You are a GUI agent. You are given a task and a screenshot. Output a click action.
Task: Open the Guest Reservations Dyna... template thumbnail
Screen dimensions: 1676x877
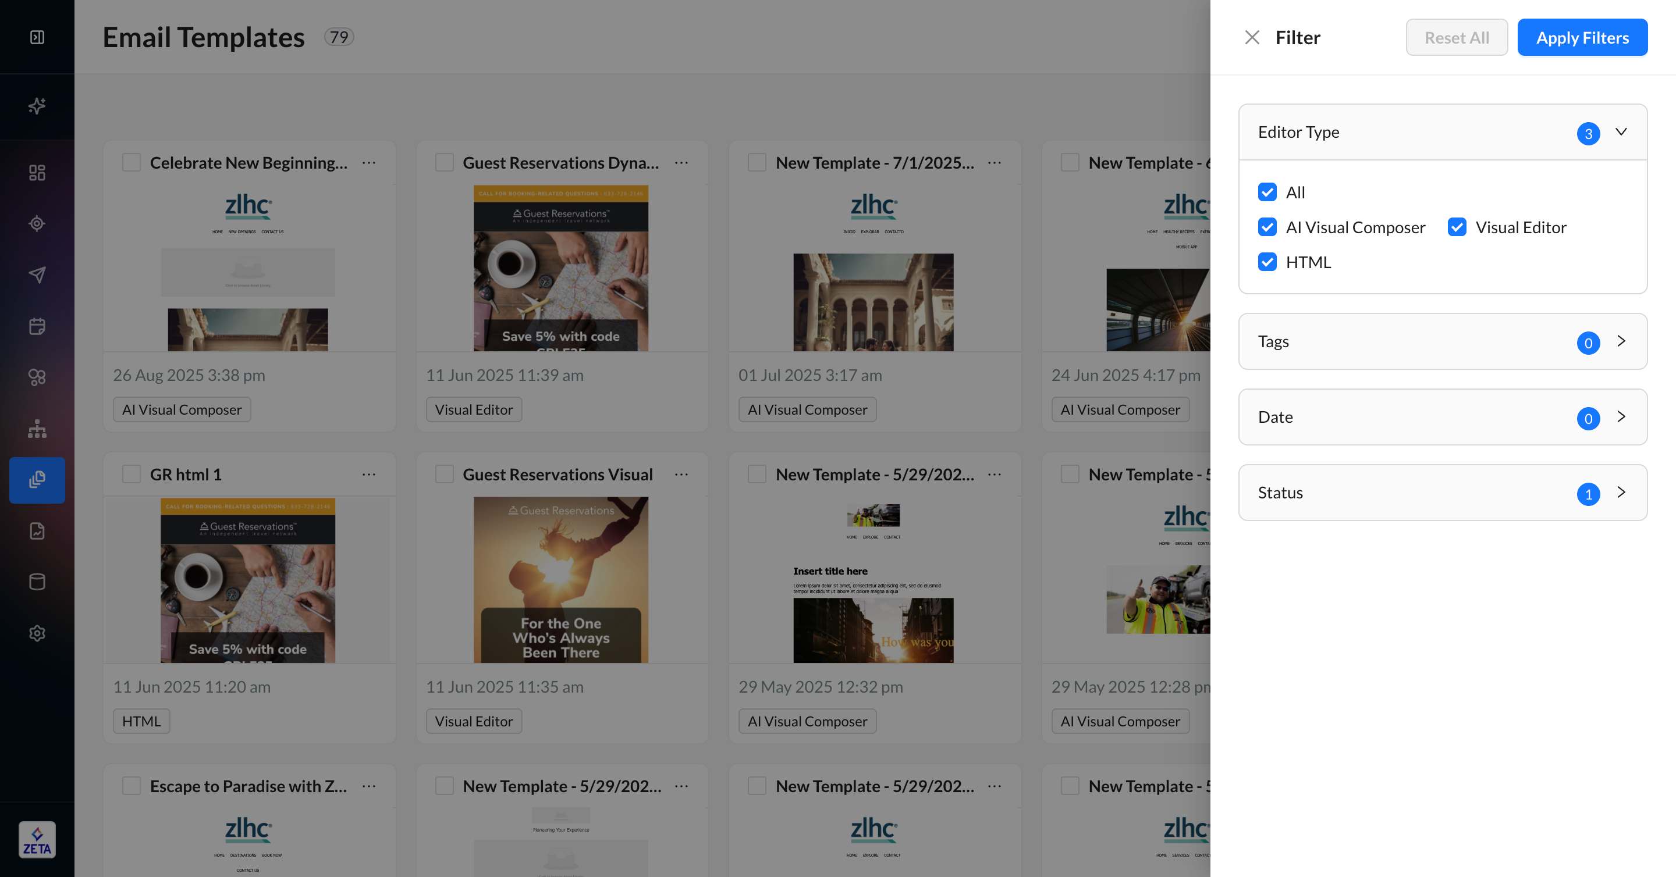(x=561, y=268)
